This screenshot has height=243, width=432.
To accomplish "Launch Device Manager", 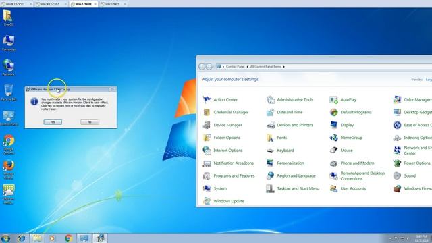I will [222, 125].
